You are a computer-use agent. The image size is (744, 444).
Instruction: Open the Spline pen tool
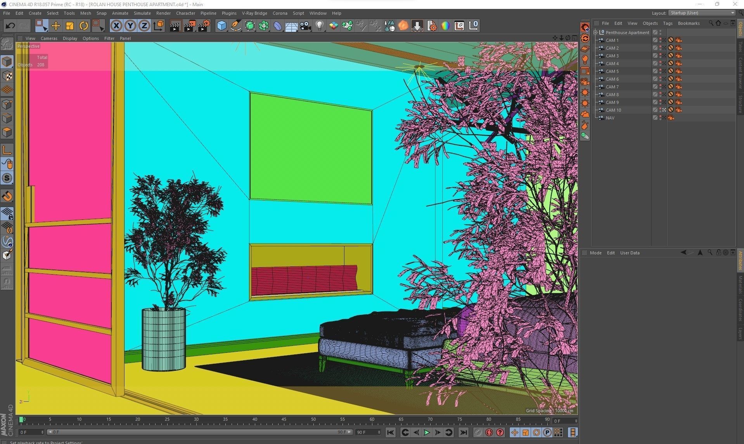pyautogui.click(x=235, y=26)
